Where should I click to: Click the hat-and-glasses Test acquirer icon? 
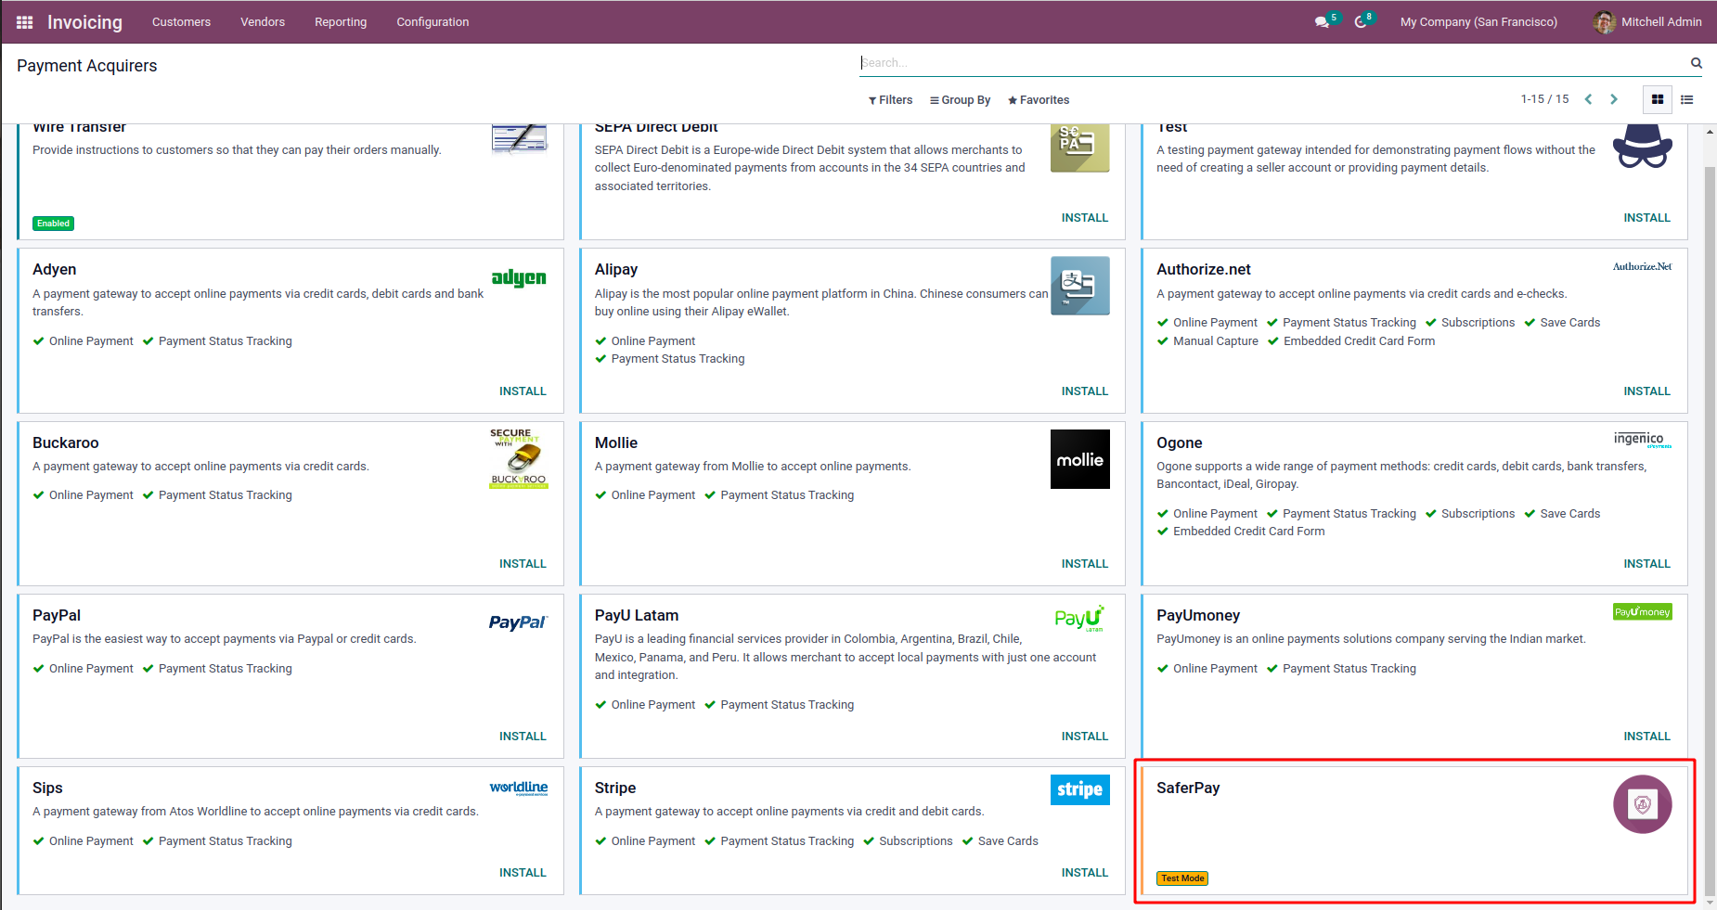click(1642, 147)
